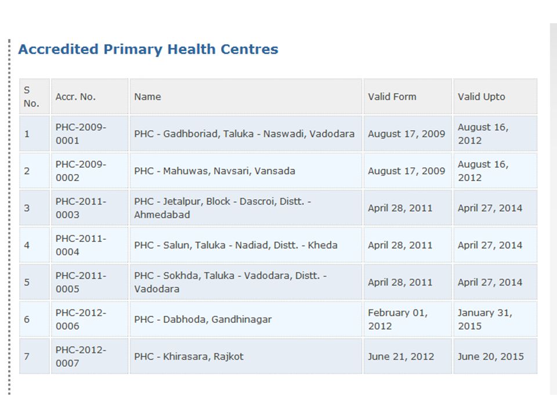The image size is (557, 418).
Task: Click the S No. column header
Action: point(34,97)
